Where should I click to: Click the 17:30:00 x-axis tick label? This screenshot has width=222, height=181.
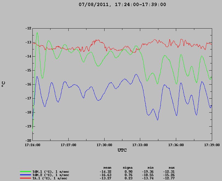click(104, 145)
